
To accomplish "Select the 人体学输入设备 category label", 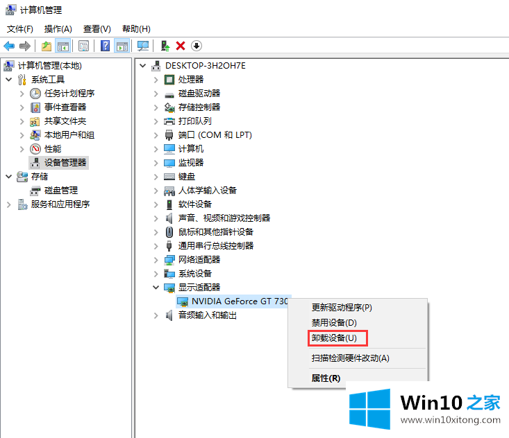I will [208, 191].
